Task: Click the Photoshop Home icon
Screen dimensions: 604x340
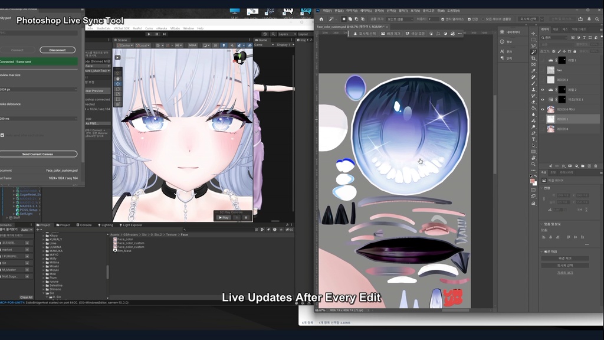Action: point(321,19)
